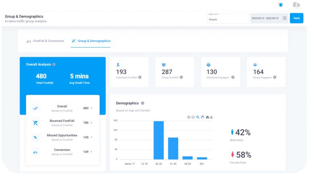
Task: Activate the hand panning tool
Action: pos(202,117)
